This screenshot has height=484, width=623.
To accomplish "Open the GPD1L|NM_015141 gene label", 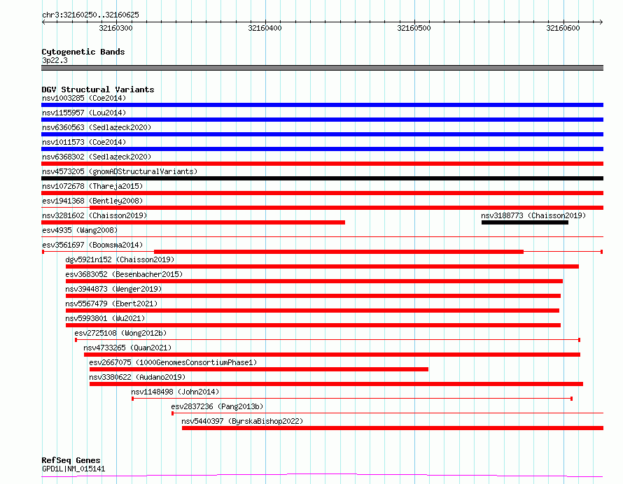I will click(73, 469).
